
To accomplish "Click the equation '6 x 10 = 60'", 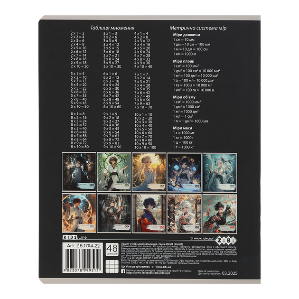I will [x=112, y=107].
